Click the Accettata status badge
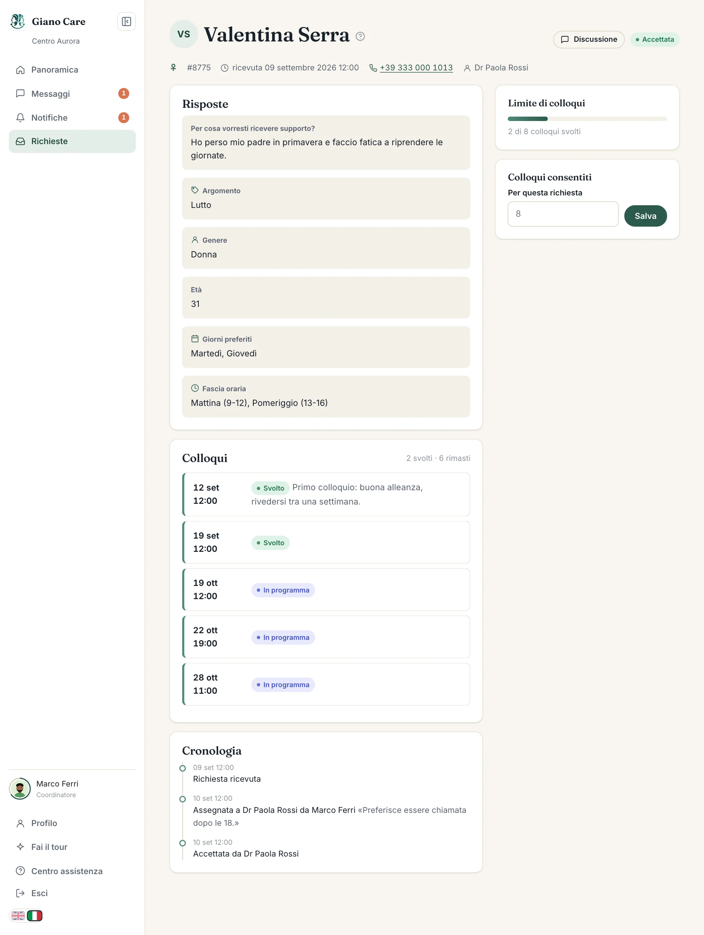704x935 pixels. 654,39
